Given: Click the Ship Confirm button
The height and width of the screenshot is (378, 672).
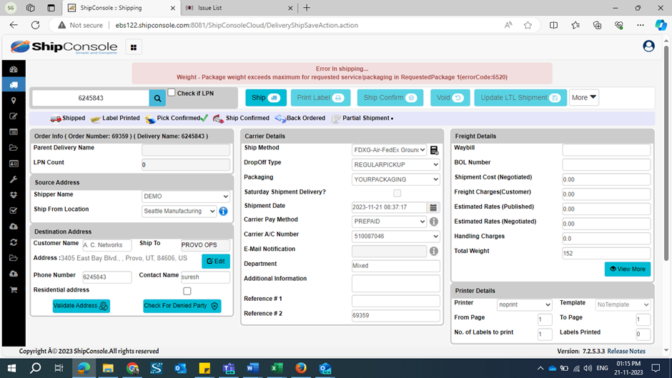Looking at the screenshot, I should [390, 98].
